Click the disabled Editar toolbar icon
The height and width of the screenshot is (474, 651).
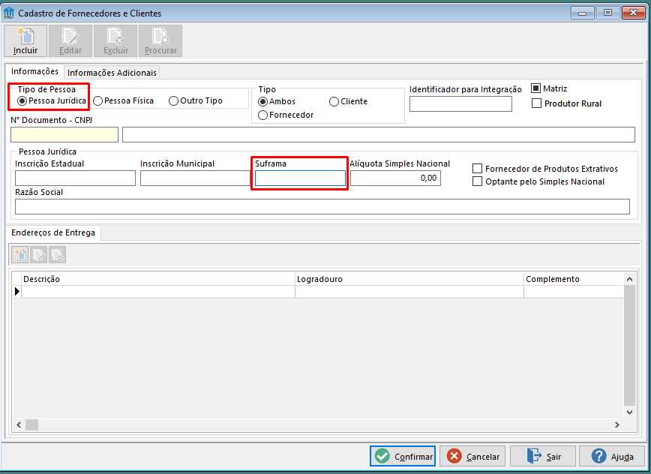pyautogui.click(x=70, y=40)
